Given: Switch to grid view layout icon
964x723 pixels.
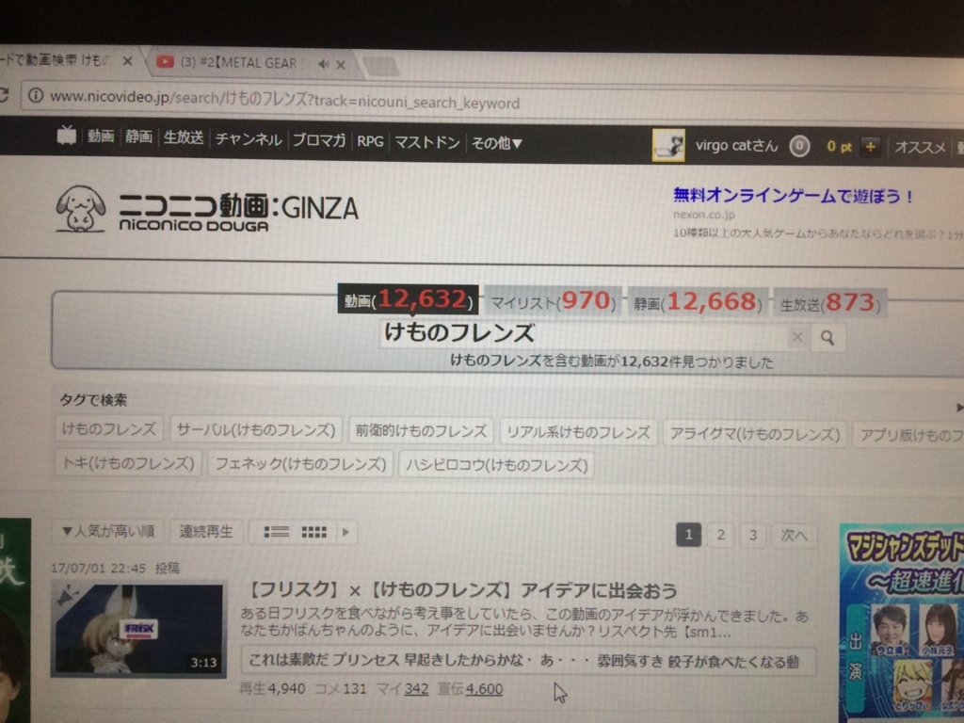Looking at the screenshot, I should [x=313, y=533].
